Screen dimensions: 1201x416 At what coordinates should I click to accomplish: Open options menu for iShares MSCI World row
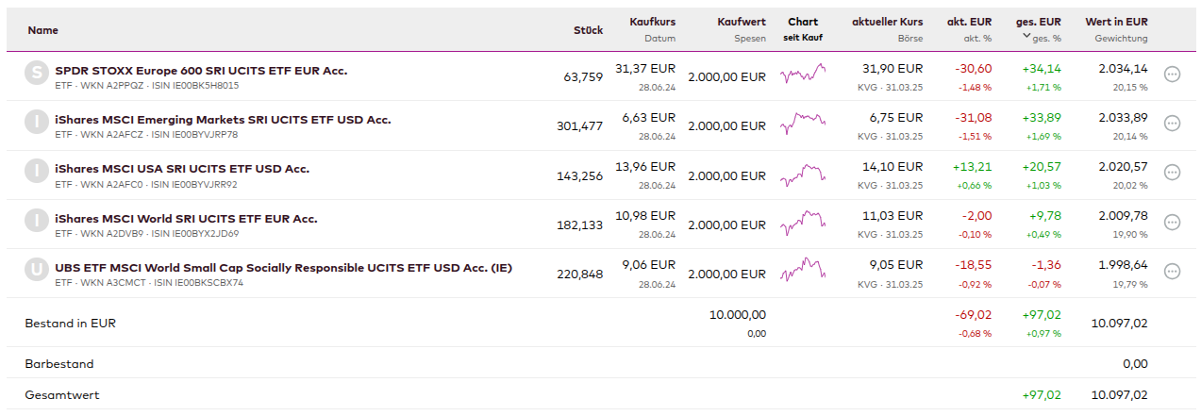pyautogui.click(x=1173, y=222)
